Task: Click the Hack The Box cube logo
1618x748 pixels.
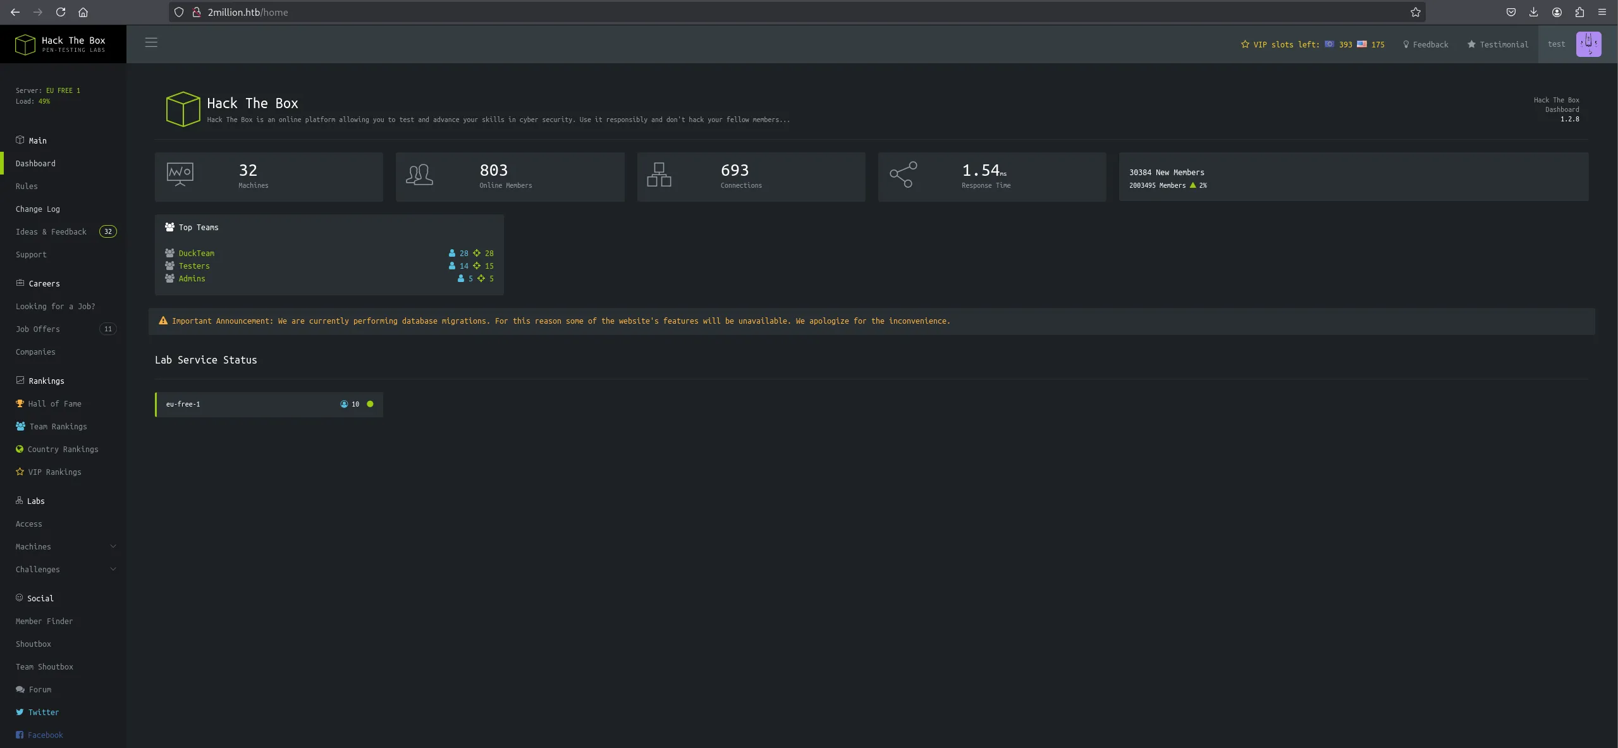Action: point(25,44)
